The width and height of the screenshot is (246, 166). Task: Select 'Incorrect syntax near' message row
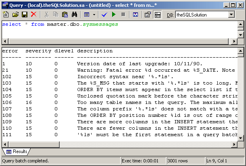coord(119,77)
